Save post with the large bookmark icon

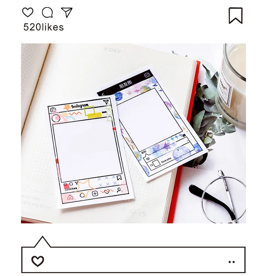click(236, 16)
